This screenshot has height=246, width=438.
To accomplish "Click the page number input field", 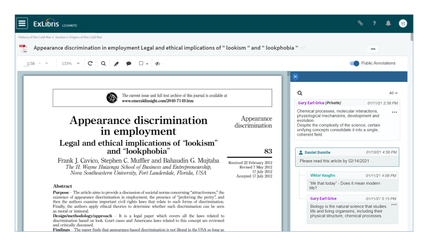I will pyautogui.click(x=27, y=63).
